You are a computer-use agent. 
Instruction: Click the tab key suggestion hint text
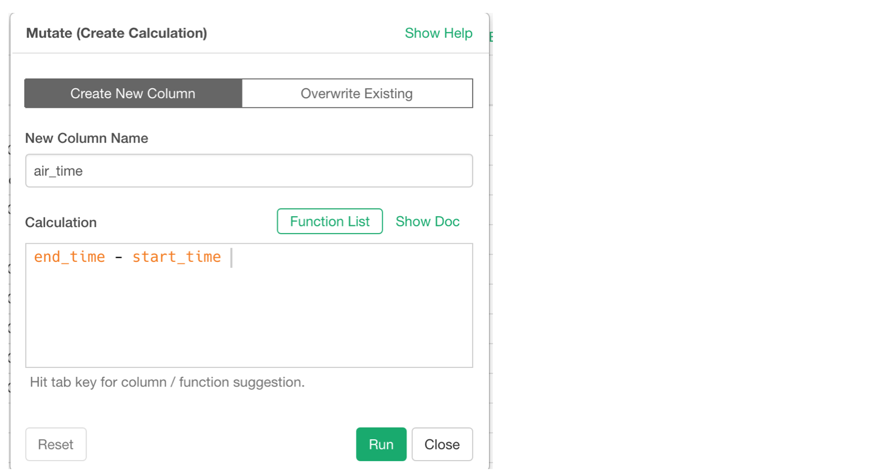point(167,382)
